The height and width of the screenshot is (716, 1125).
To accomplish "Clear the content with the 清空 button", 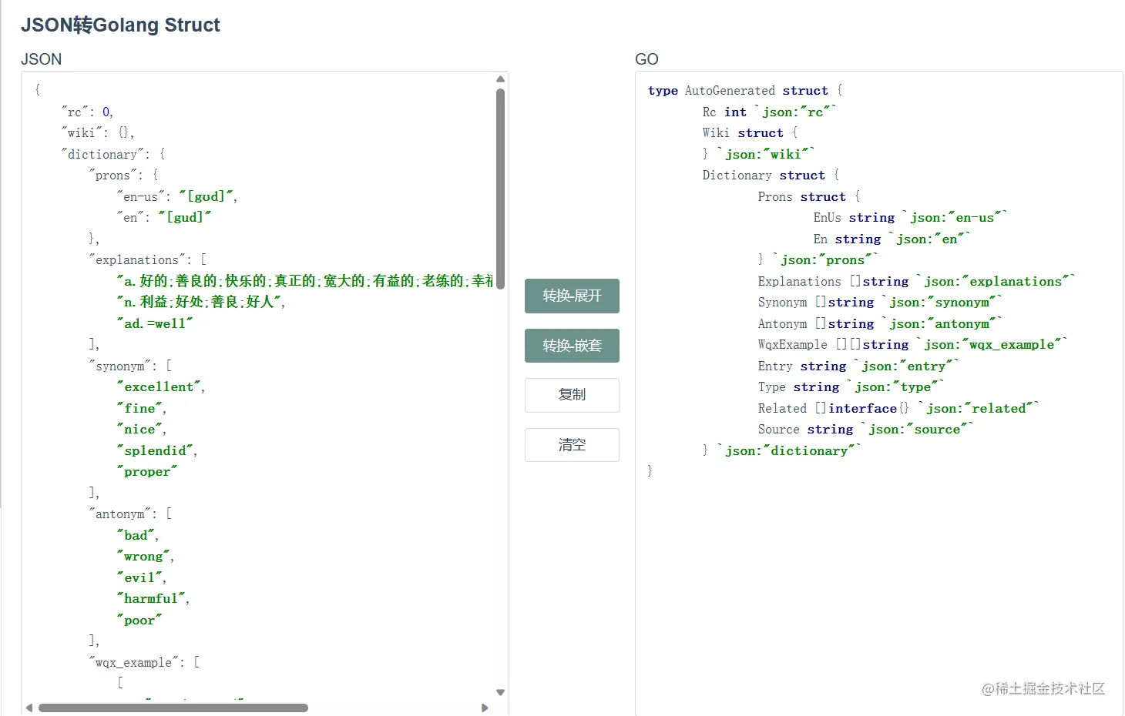I will click(x=572, y=445).
